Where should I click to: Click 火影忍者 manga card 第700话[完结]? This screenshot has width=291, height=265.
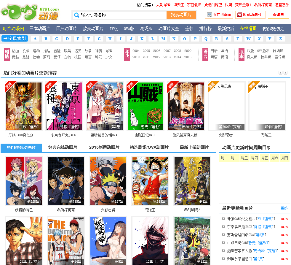227,106
